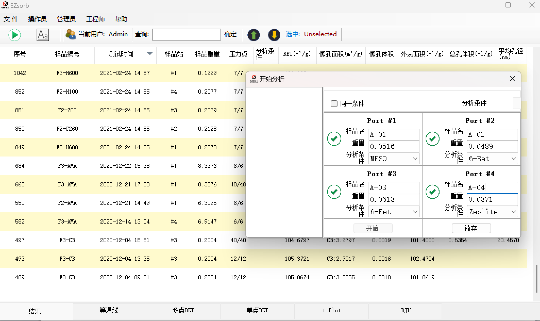This screenshot has width=540, height=321.
Task: Open the 工程师 menu
Action: tap(95, 19)
